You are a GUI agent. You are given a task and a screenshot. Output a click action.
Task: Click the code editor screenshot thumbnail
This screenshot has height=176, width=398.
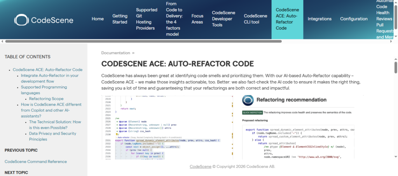[167, 127]
